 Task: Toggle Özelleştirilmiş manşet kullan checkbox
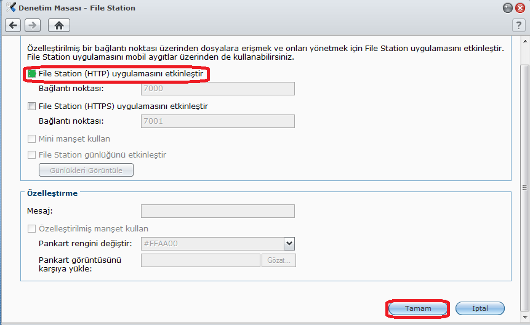click(x=32, y=229)
